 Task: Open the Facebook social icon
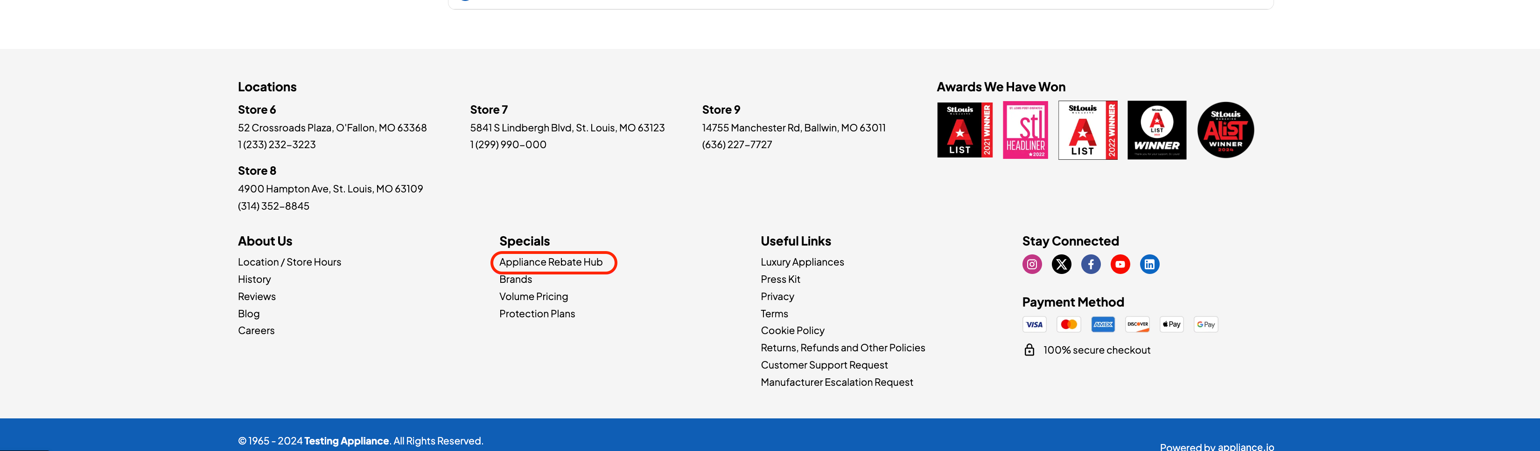(1091, 264)
